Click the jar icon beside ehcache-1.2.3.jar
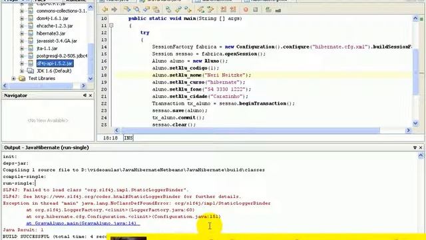This screenshot has height=240, width=426. 31,26
